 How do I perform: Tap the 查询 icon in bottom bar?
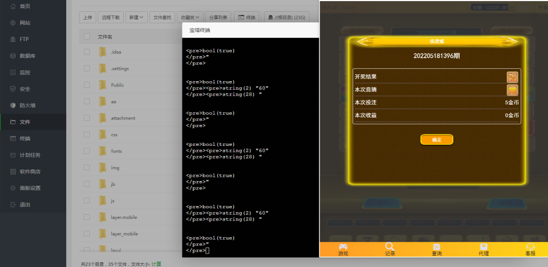[x=437, y=247]
